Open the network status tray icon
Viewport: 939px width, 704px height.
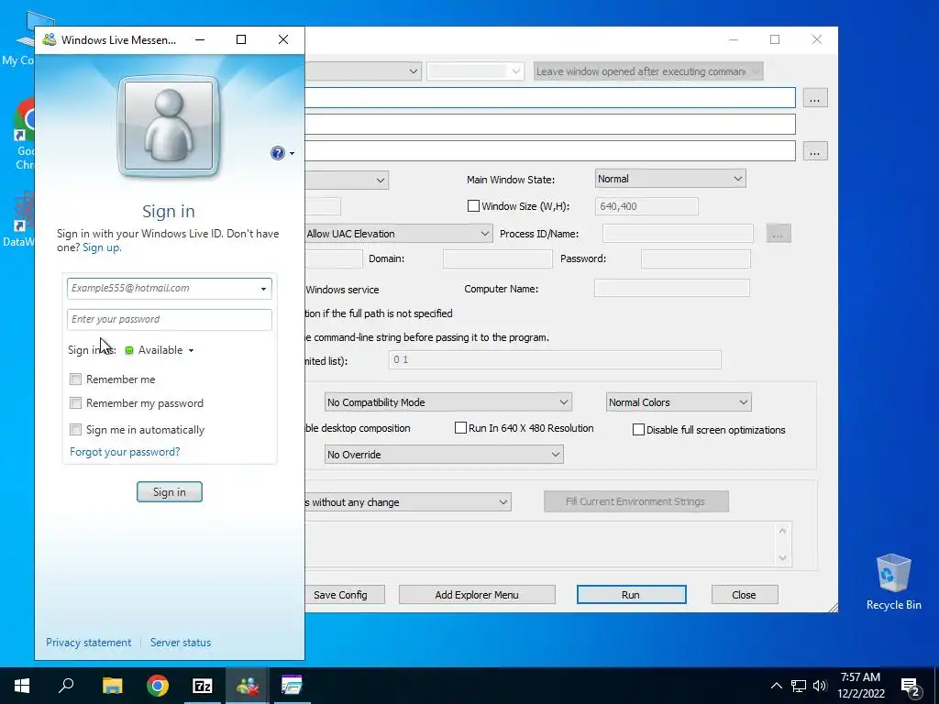tap(799, 686)
